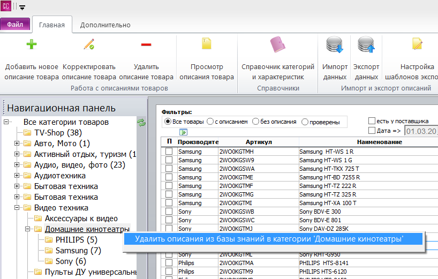Click the Import data database icon
Viewport: 438px width, 279px height.
pyautogui.click(x=335, y=44)
